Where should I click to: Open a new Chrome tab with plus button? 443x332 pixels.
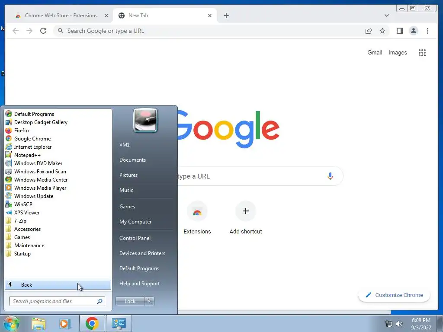226,16
